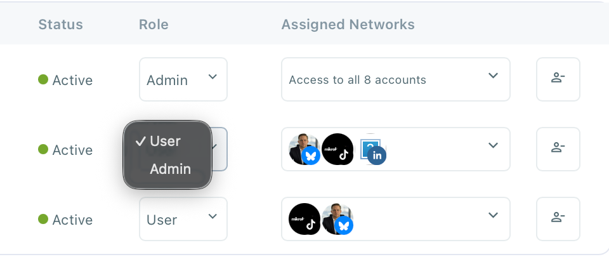Click the Status column header
Screen dimensions: 609x278
click(x=60, y=25)
